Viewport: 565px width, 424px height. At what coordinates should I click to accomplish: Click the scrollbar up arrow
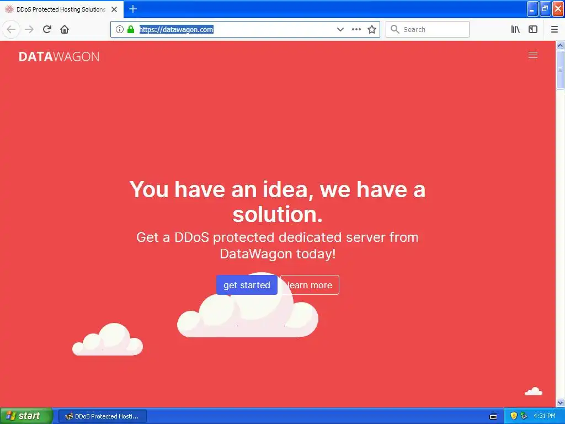pos(561,45)
